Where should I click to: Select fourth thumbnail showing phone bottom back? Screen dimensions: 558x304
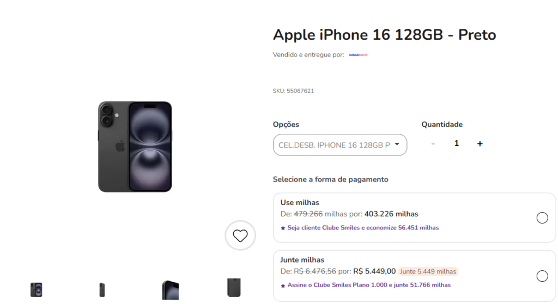234,288
